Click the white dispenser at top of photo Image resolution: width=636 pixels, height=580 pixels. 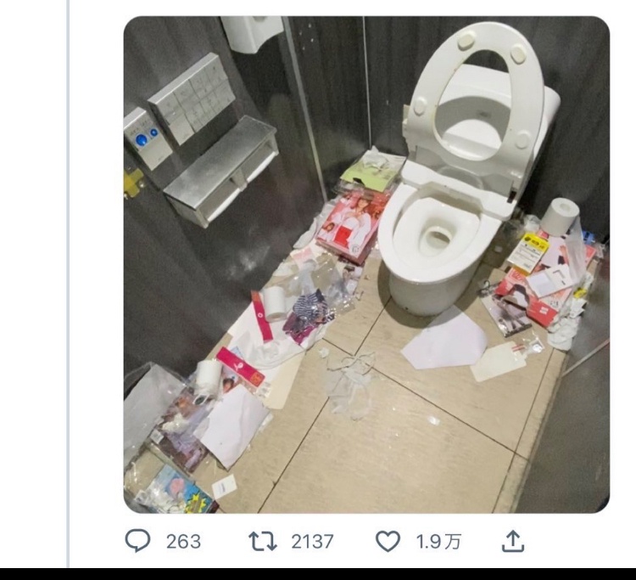tap(252, 33)
